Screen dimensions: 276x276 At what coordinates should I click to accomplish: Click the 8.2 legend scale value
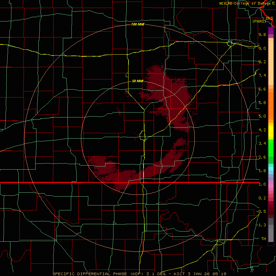tap(262, 62)
